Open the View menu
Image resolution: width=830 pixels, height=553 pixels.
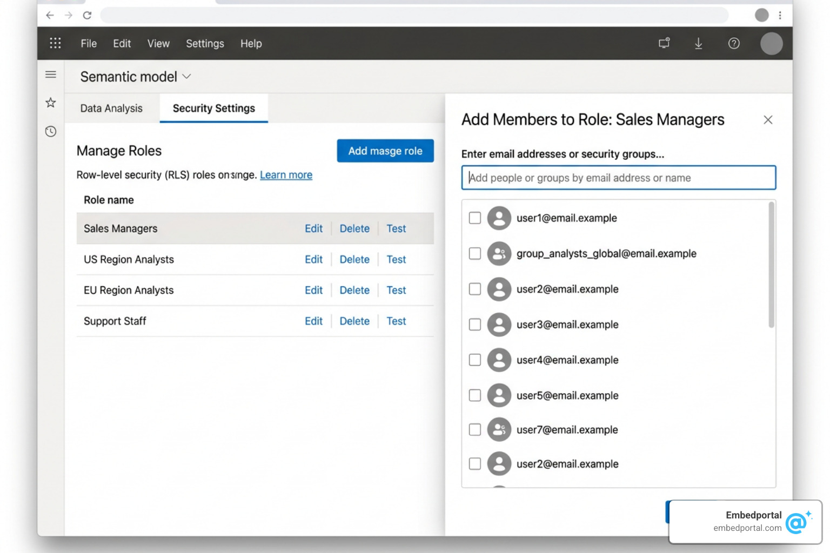coord(158,44)
